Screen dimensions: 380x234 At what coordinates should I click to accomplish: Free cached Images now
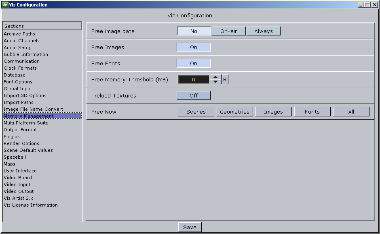point(273,111)
